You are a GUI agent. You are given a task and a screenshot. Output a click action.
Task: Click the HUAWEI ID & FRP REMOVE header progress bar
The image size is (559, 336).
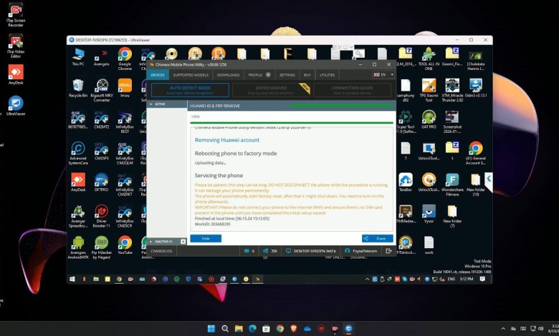pyautogui.click(x=342, y=106)
